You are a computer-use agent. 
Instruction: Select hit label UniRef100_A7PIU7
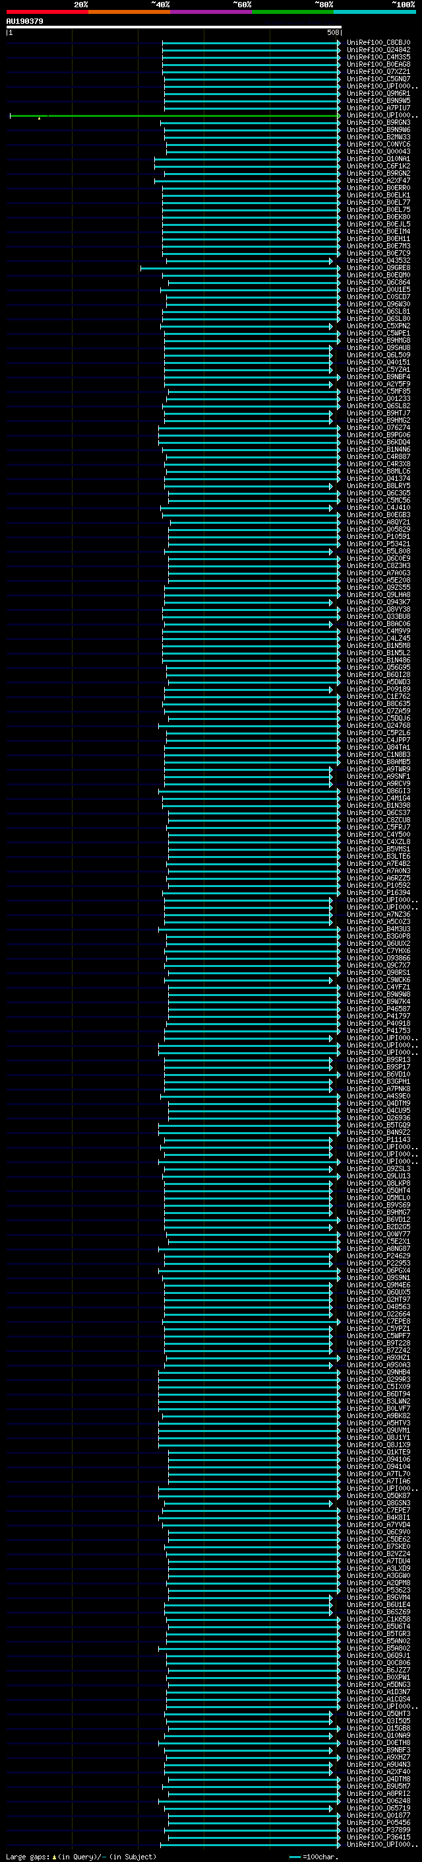(378, 108)
